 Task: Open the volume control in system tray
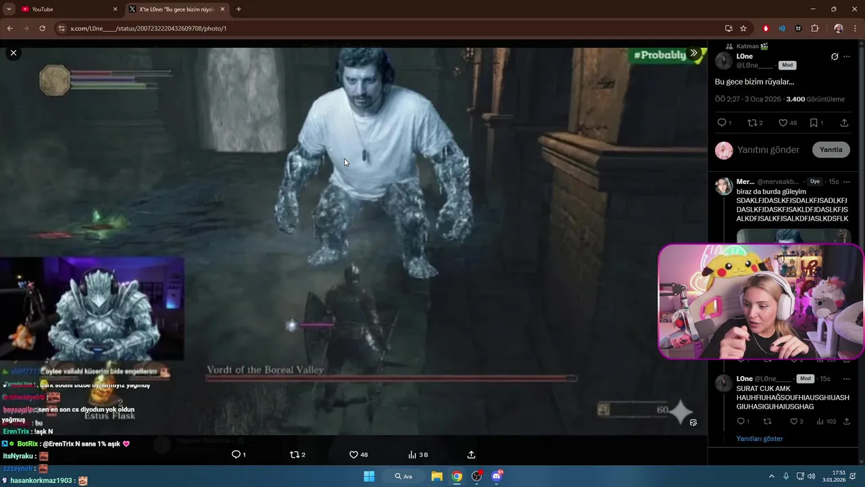tap(811, 476)
